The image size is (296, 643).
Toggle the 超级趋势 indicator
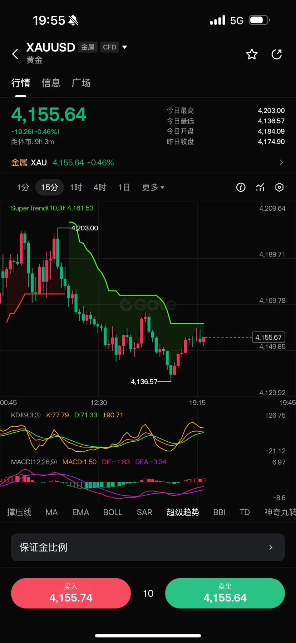(x=183, y=512)
